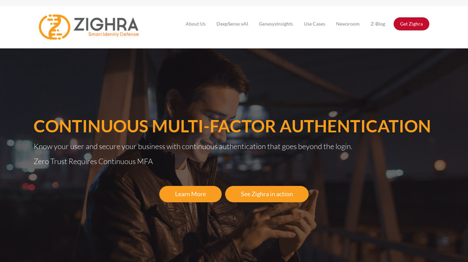The width and height of the screenshot is (468, 262).
Task: Click the ZIGHRA wordmark text
Action: [x=106, y=24]
